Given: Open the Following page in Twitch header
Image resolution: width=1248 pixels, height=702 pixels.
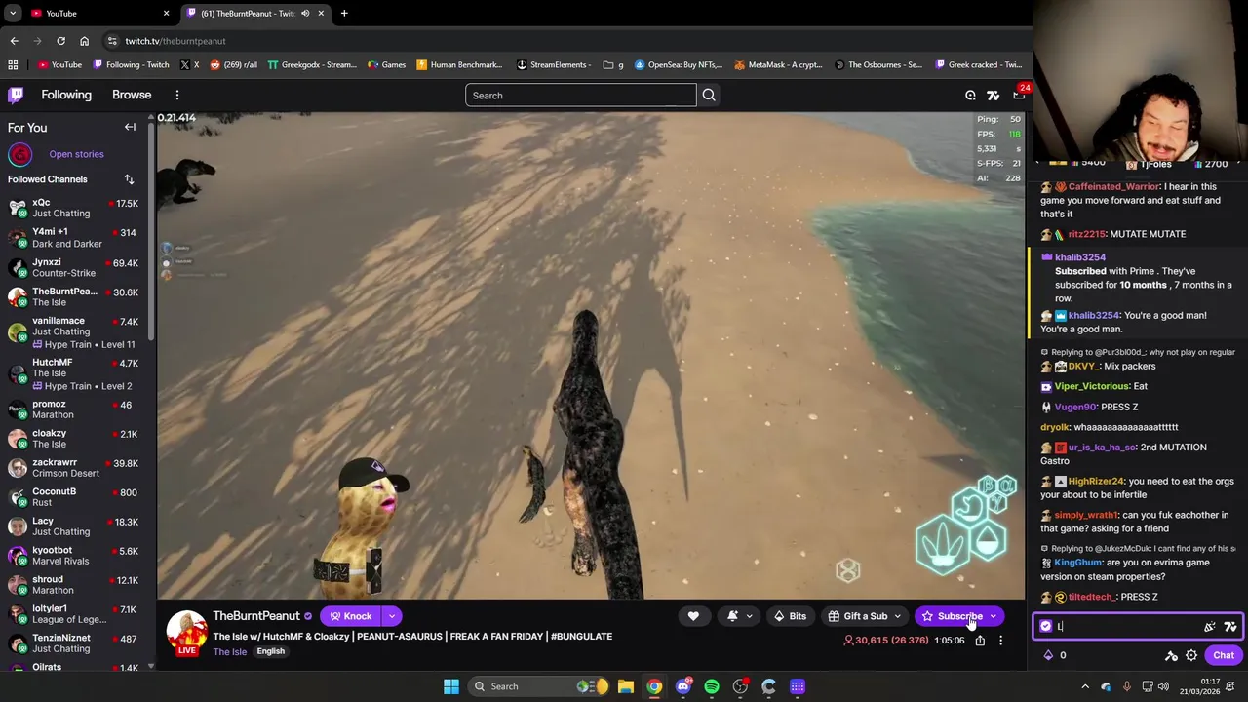Looking at the screenshot, I should click(x=66, y=95).
